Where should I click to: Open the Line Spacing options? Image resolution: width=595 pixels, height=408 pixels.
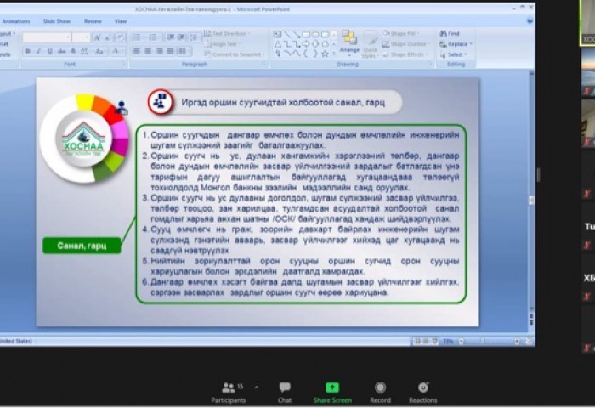coord(195,37)
